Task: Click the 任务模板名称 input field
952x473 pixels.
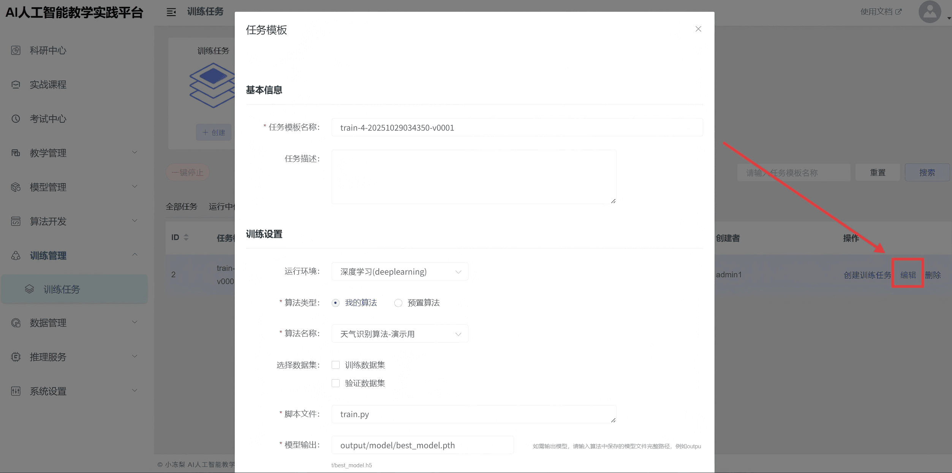Action: tap(517, 127)
